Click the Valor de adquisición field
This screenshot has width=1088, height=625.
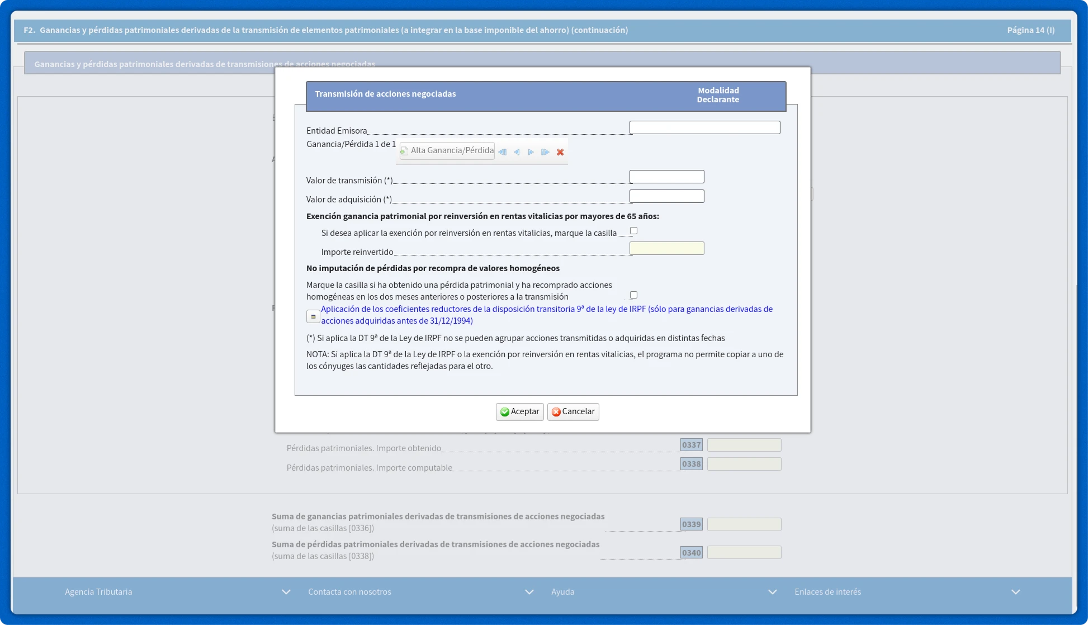[666, 197]
